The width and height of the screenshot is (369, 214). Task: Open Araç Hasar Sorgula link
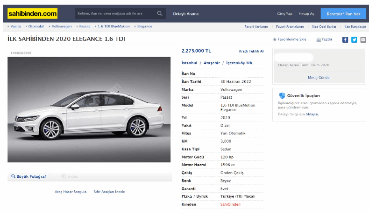[71, 192]
